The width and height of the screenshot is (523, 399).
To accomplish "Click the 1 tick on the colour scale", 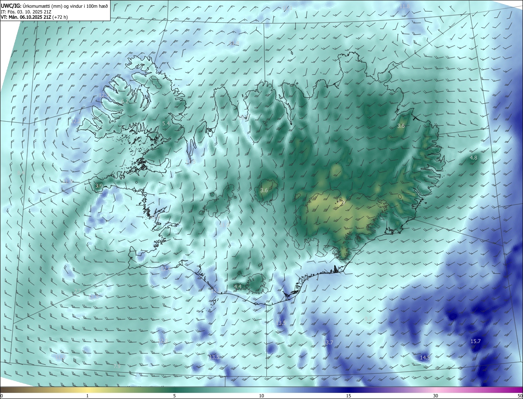I will coord(87,396).
